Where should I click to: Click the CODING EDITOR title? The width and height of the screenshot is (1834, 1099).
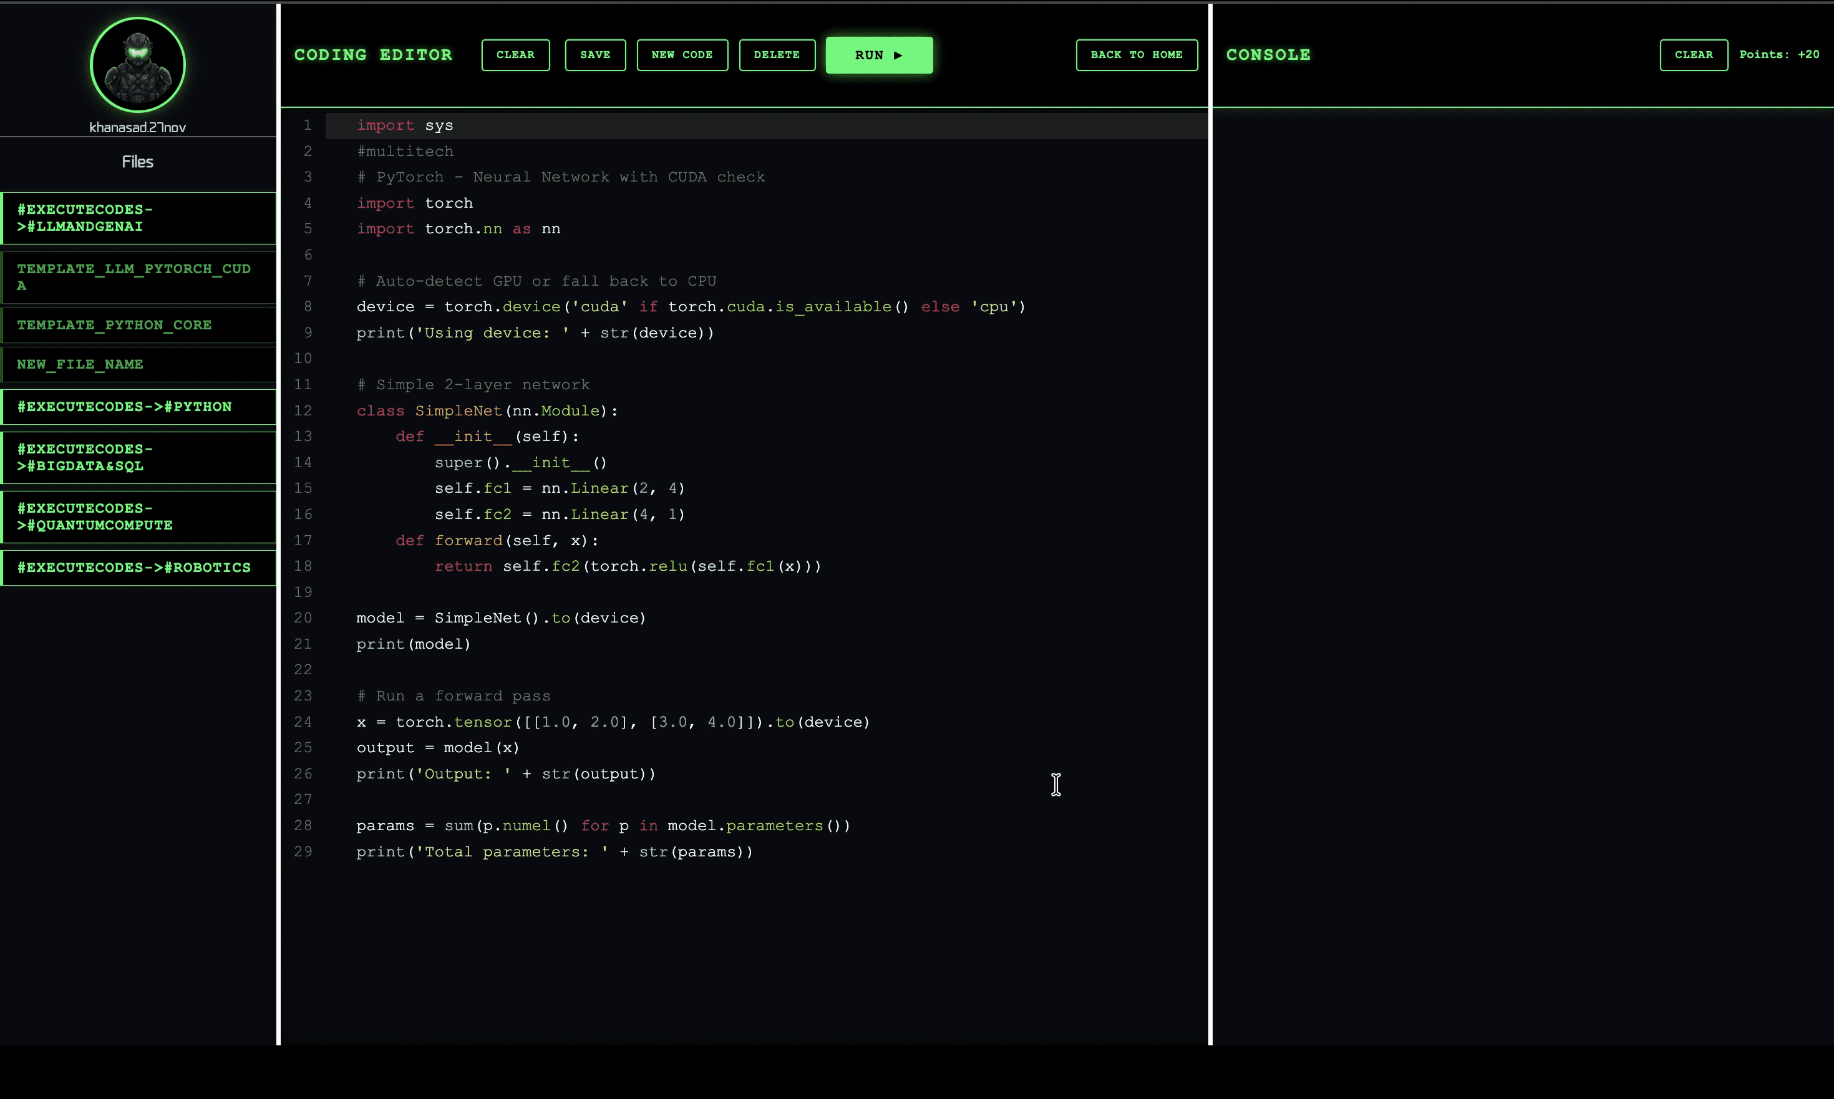(x=373, y=55)
